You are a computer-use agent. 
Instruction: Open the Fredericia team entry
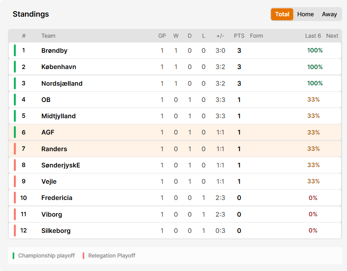57,198
